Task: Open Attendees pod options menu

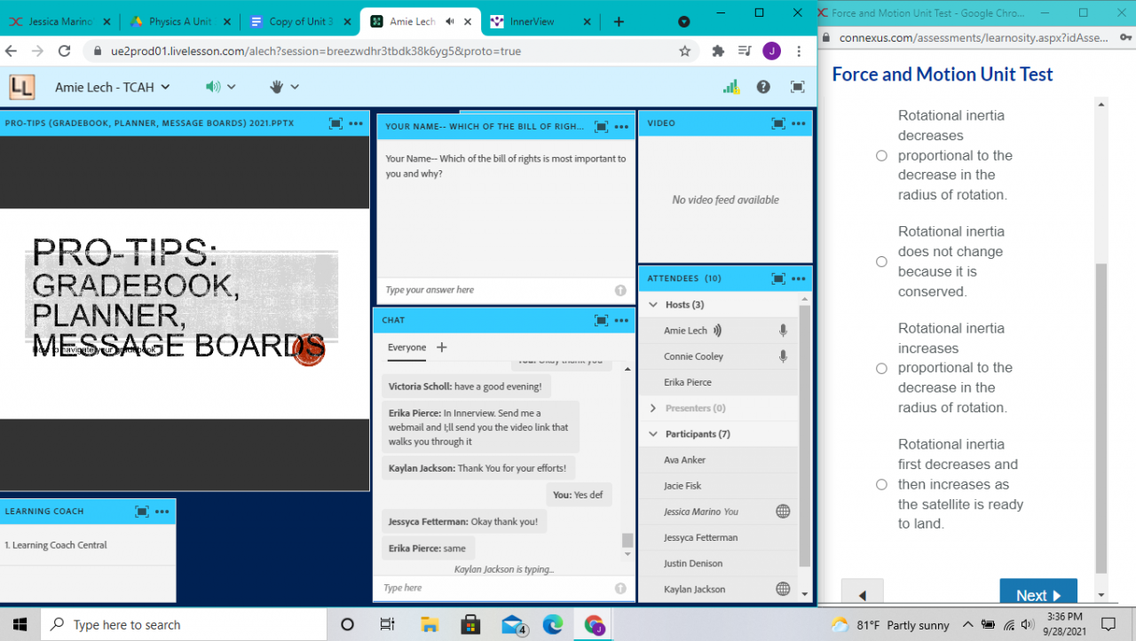Action: [x=799, y=278]
